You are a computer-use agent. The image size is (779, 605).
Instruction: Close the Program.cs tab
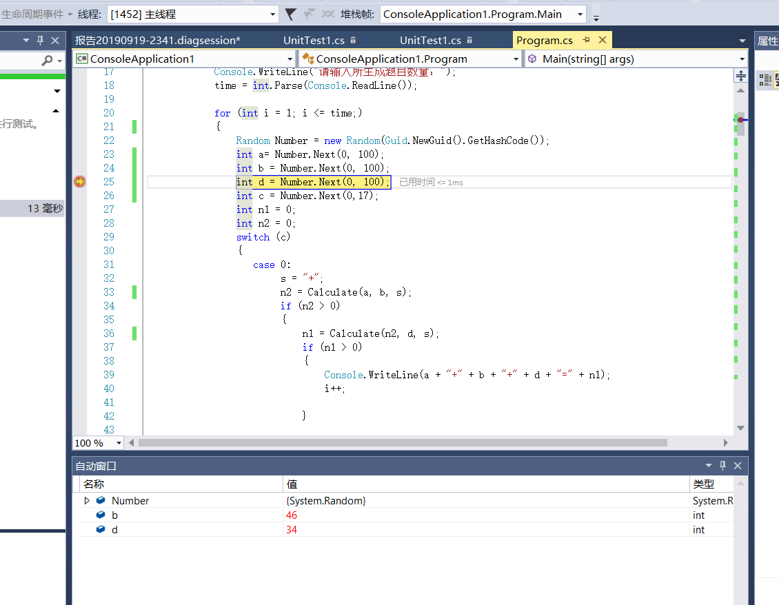point(603,40)
